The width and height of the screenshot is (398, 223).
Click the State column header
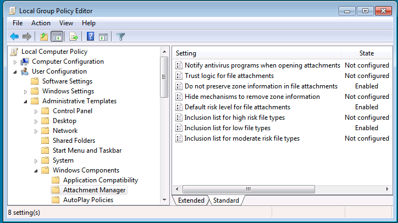tap(367, 53)
